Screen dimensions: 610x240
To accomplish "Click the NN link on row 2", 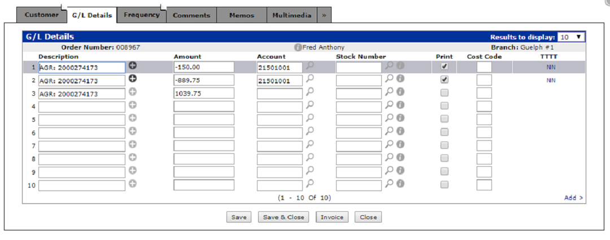I will tap(551, 81).
